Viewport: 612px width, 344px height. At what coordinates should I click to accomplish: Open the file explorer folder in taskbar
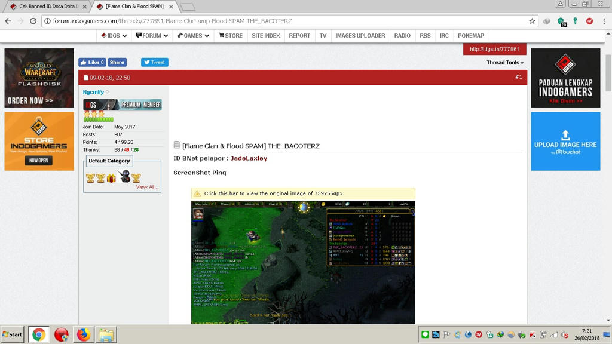click(106, 334)
